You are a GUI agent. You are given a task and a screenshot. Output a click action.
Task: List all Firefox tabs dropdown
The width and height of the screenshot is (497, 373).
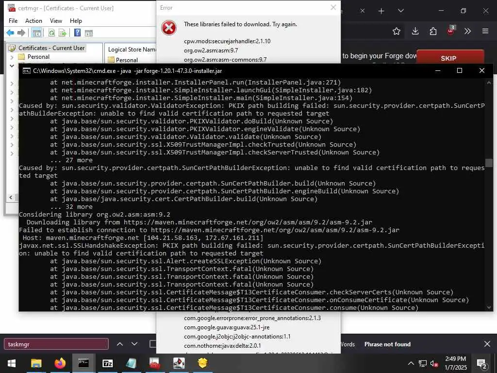point(400,11)
